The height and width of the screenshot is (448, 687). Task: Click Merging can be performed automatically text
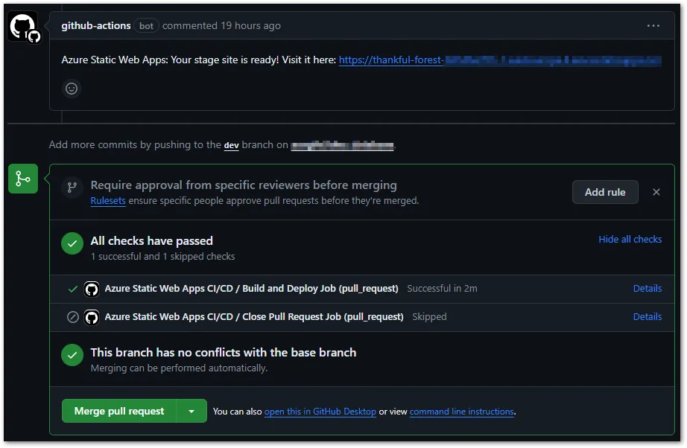coord(179,368)
